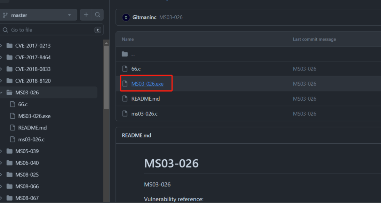Open the MS03-026.exe file link
Screen dimensions: 381x203
(147, 84)
